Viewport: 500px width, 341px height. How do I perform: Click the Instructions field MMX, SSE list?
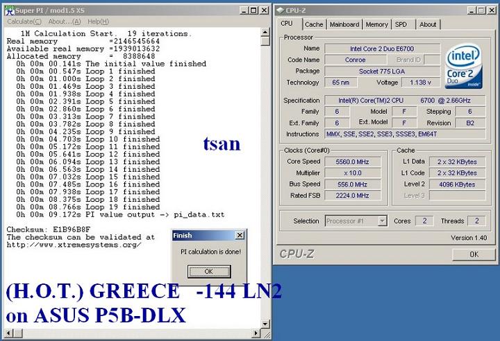(405, 134)
